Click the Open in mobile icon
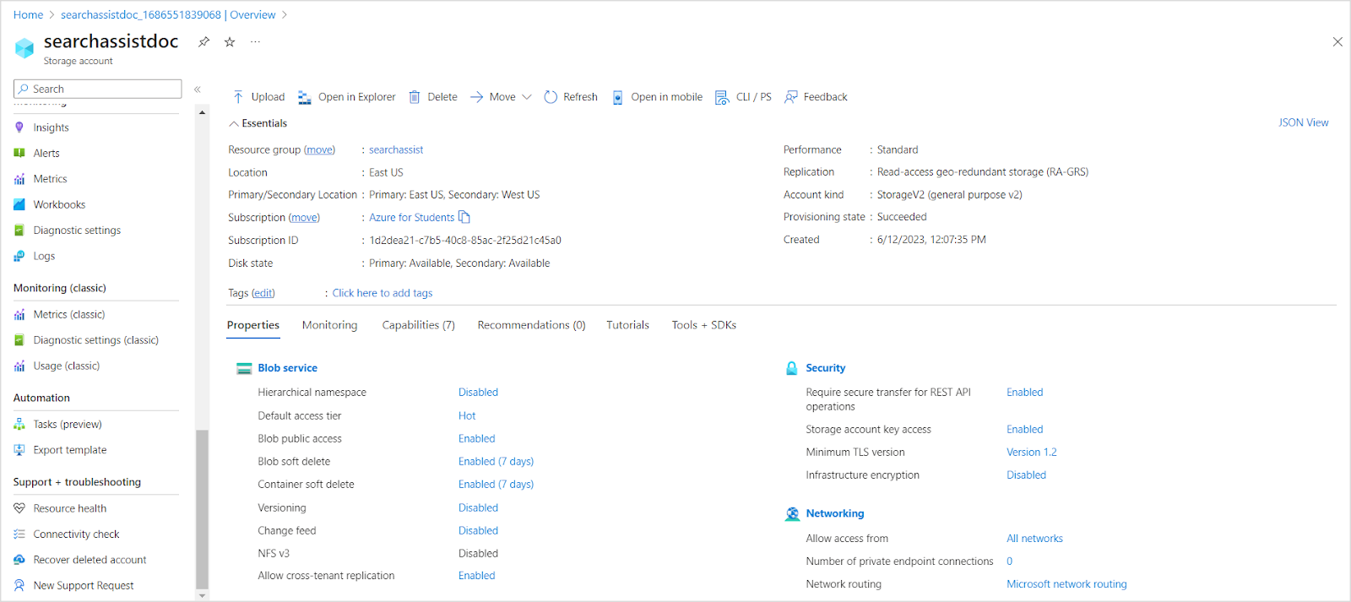Image resolution: width=1351 pixels, height=602 pixels. pyautogui.click(x=618, y=97)
